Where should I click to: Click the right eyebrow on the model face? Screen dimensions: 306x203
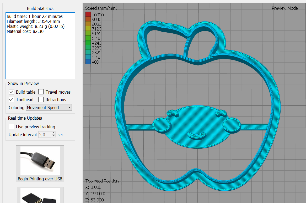(x=221, y=113)
